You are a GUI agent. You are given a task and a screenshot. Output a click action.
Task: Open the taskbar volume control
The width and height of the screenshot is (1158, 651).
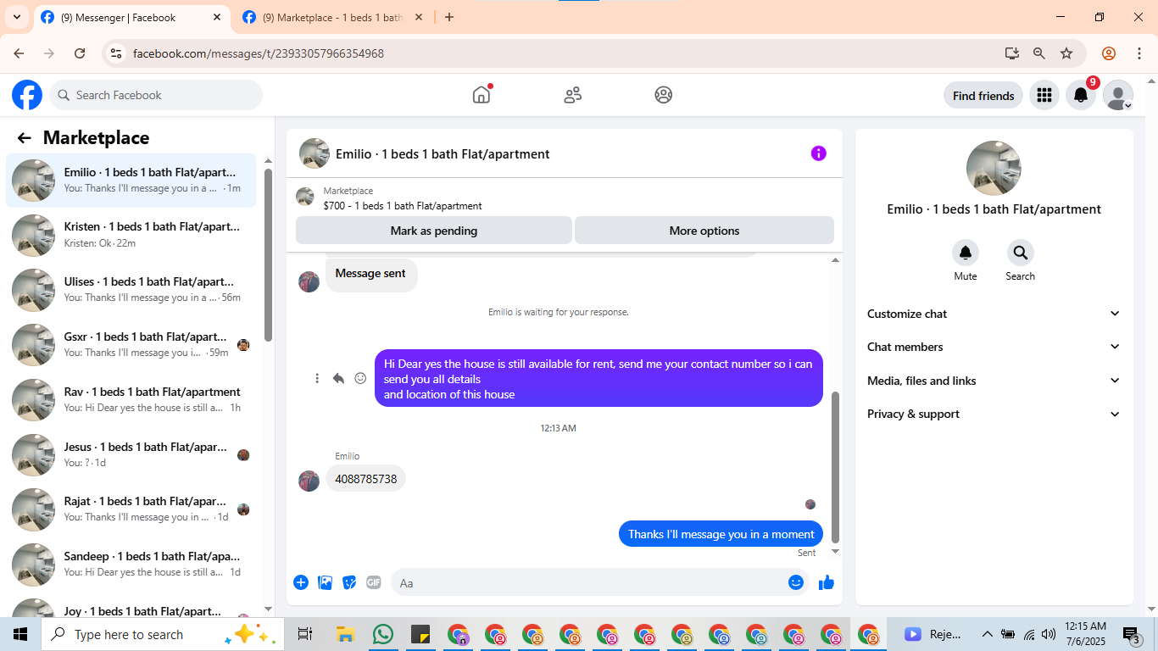coord(1049,634)
